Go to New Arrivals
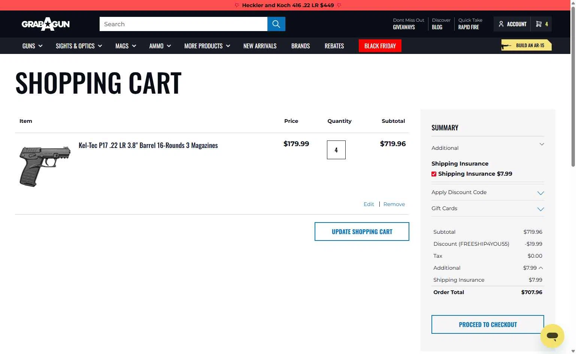Viewport: 576px width, 354px height. tap(260, 46)
